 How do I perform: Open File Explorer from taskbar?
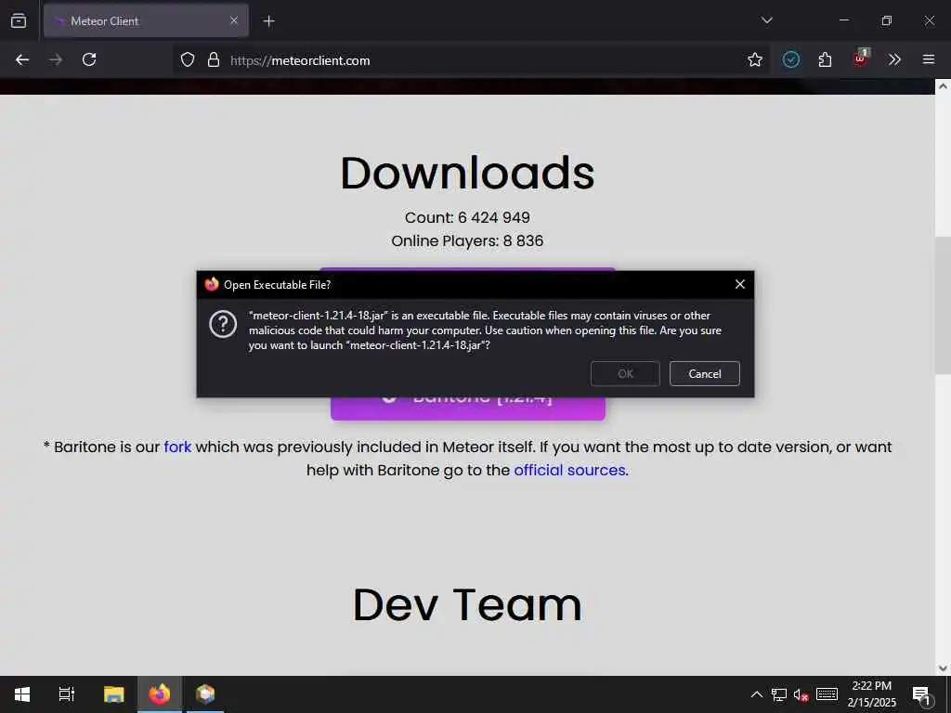[113, 694]
